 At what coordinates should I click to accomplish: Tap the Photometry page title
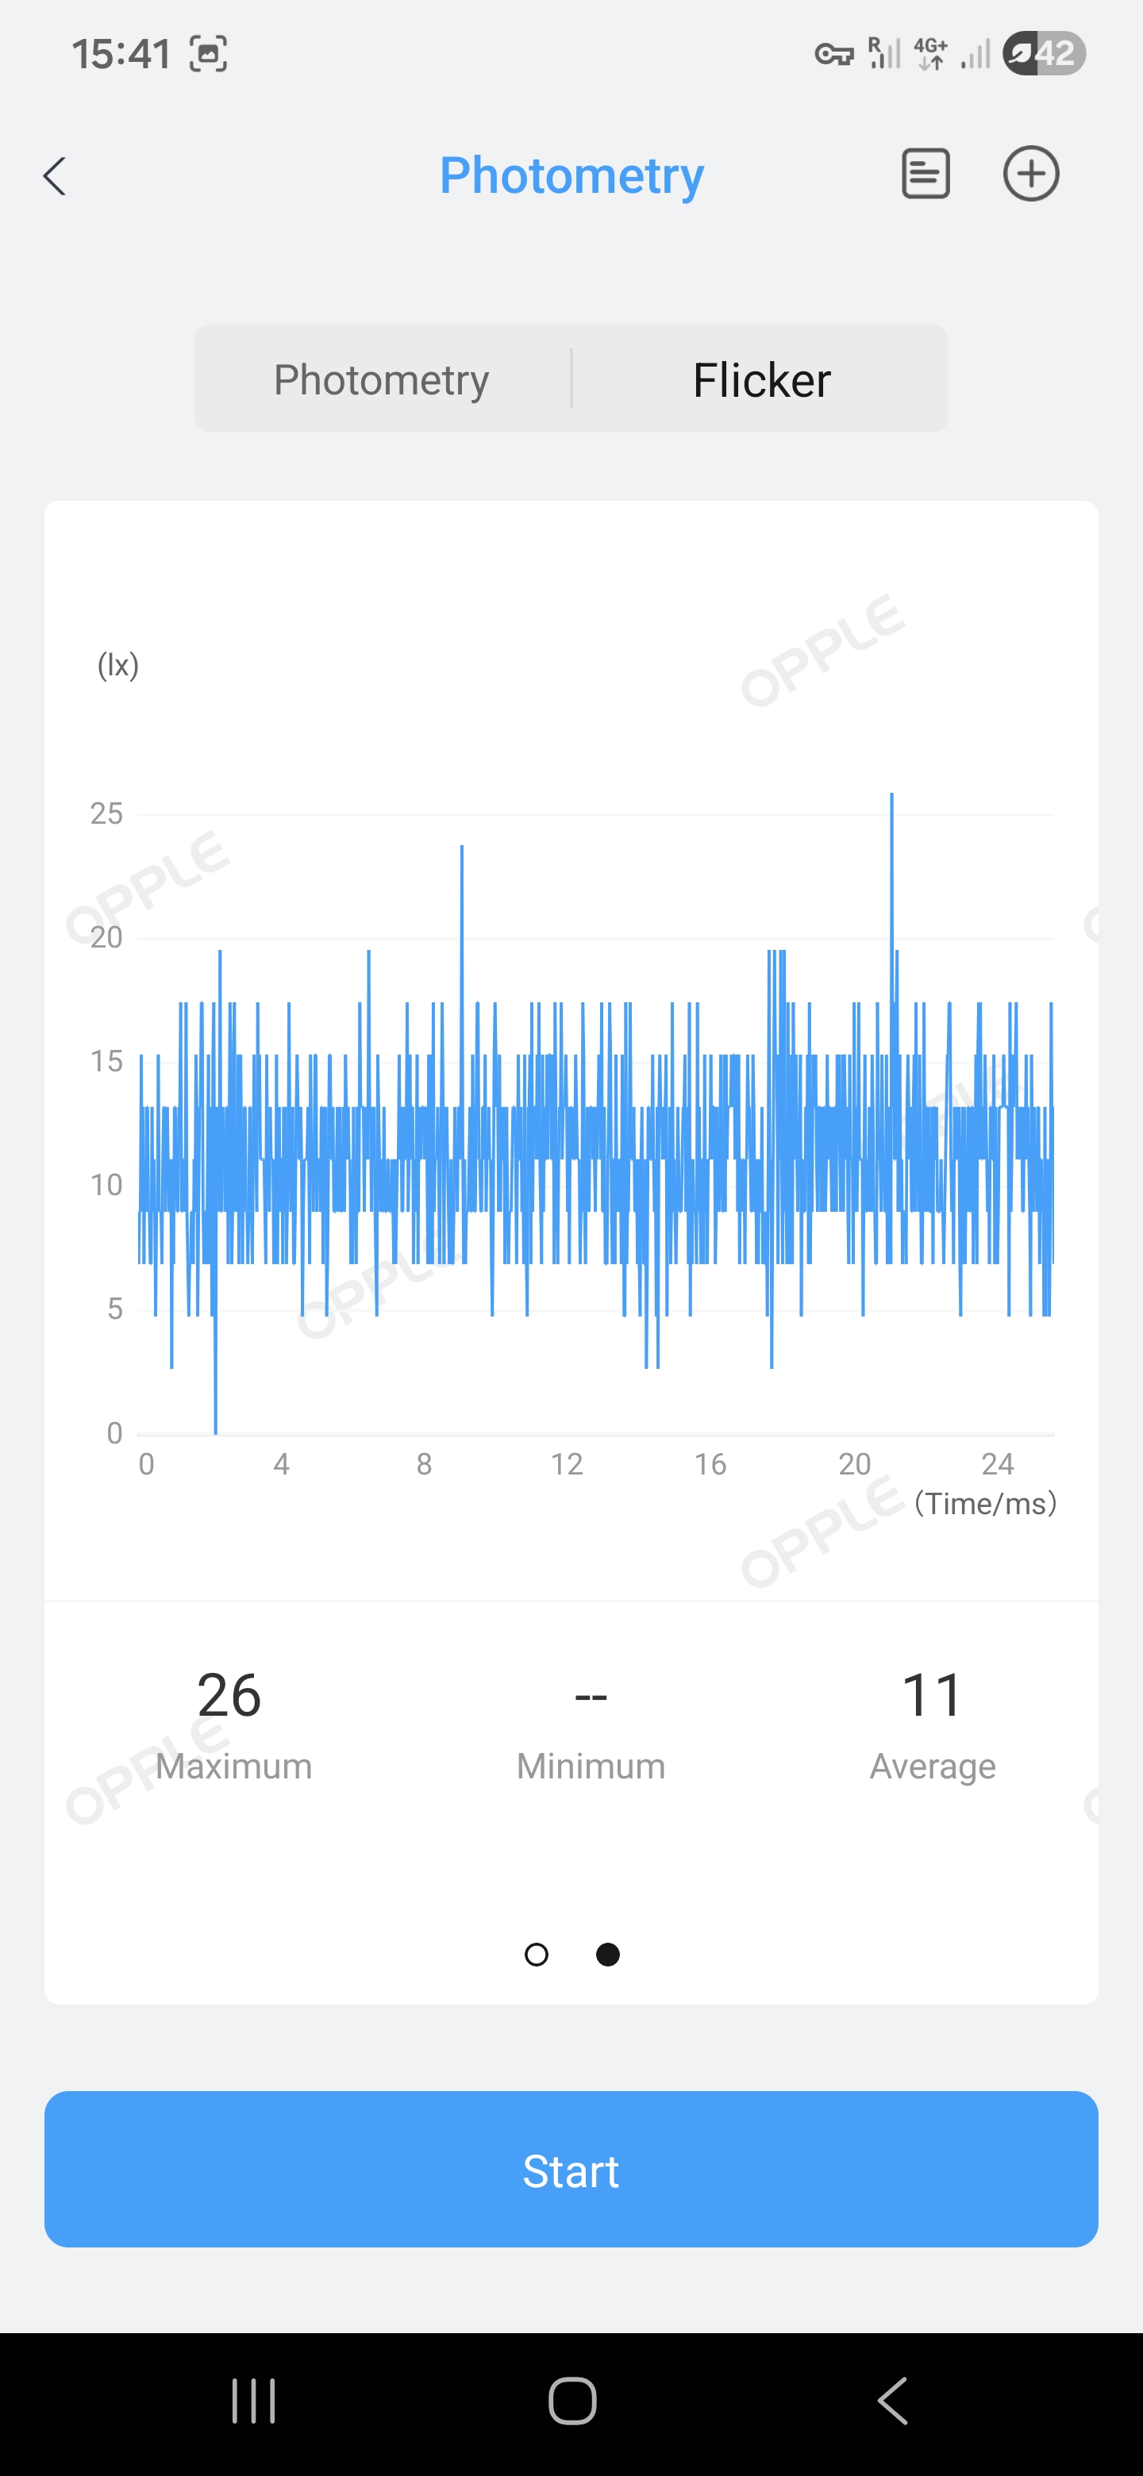pyautogui.click(x=571, y=176)
